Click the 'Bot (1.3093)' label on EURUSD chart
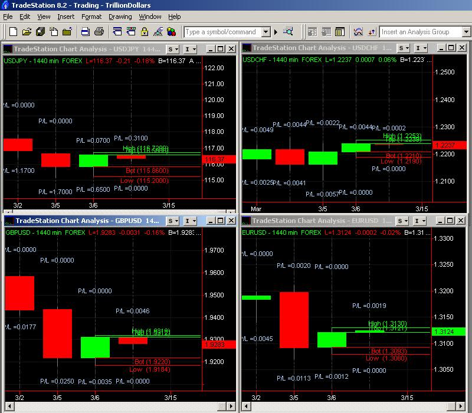This screenshot has width=472, height=413. [x=389, y=351]
